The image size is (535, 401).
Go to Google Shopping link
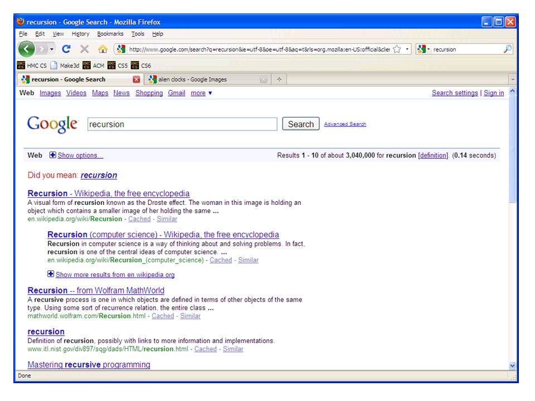[149, 93]
